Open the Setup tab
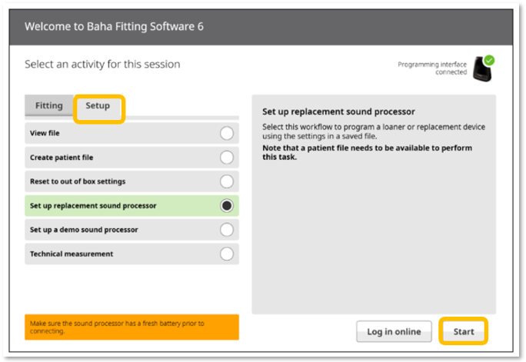The width and height of the screenshot is (526, 362). [98, 106]
